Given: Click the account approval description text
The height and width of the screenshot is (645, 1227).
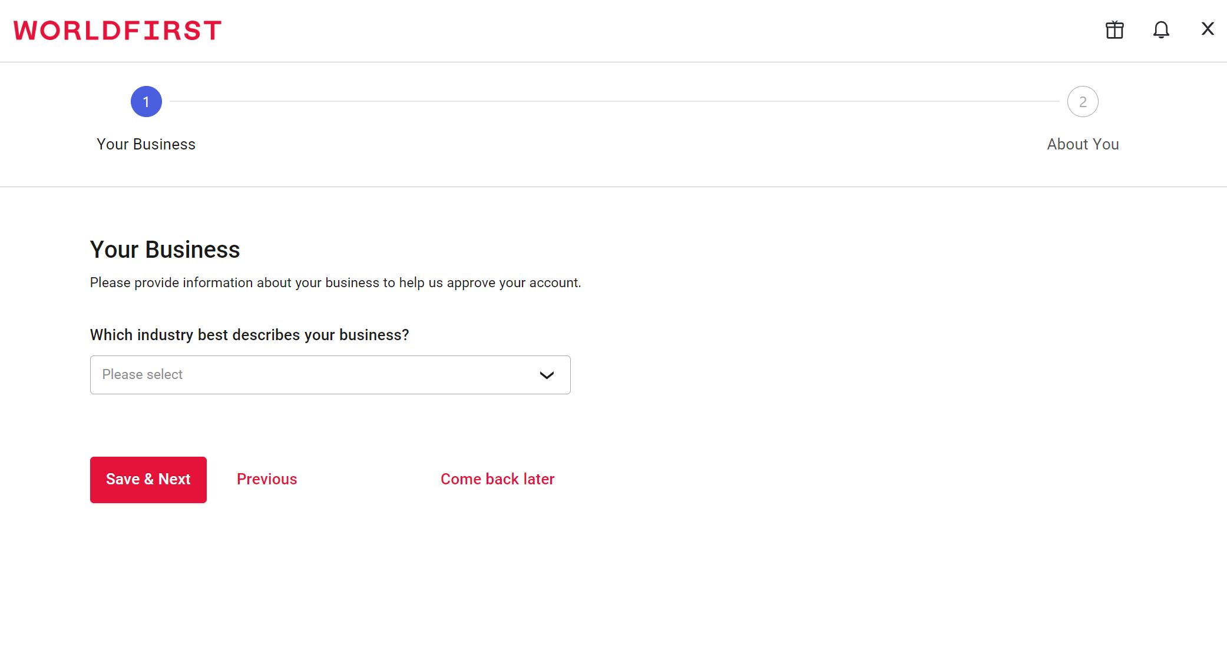Looking at the screenshot, I should (x=335, y=282).
